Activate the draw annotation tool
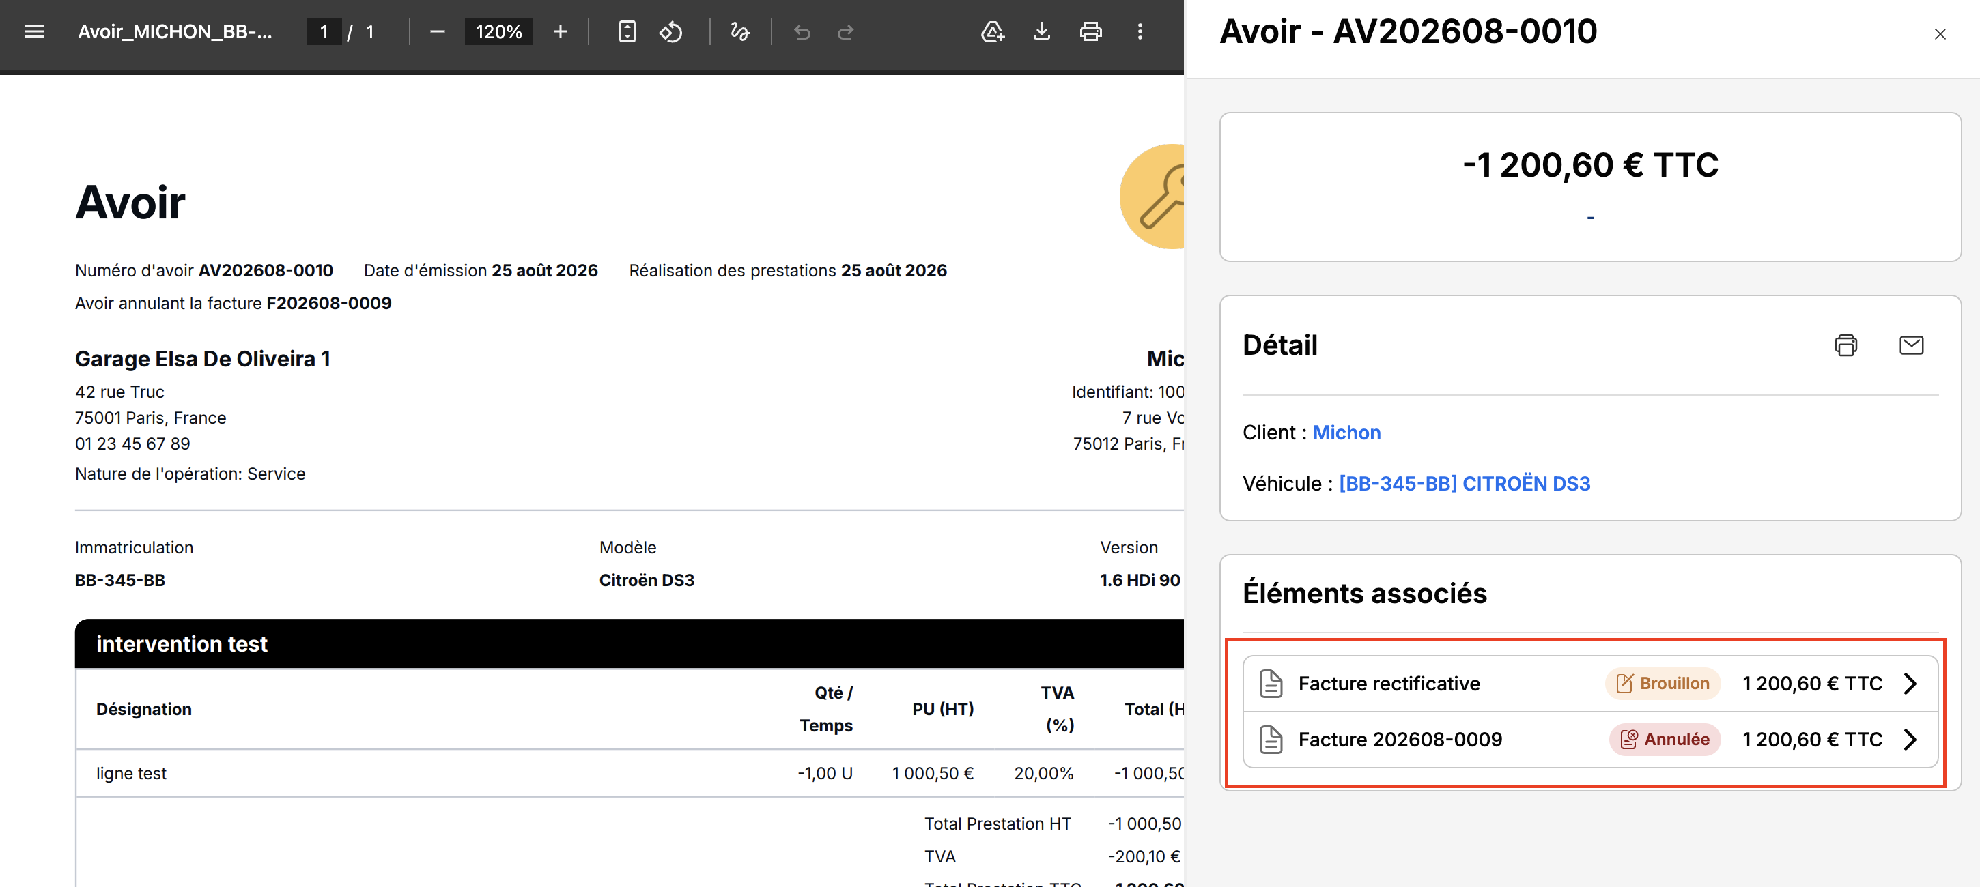Screen dimensions: 1980x887 (740, 31)
